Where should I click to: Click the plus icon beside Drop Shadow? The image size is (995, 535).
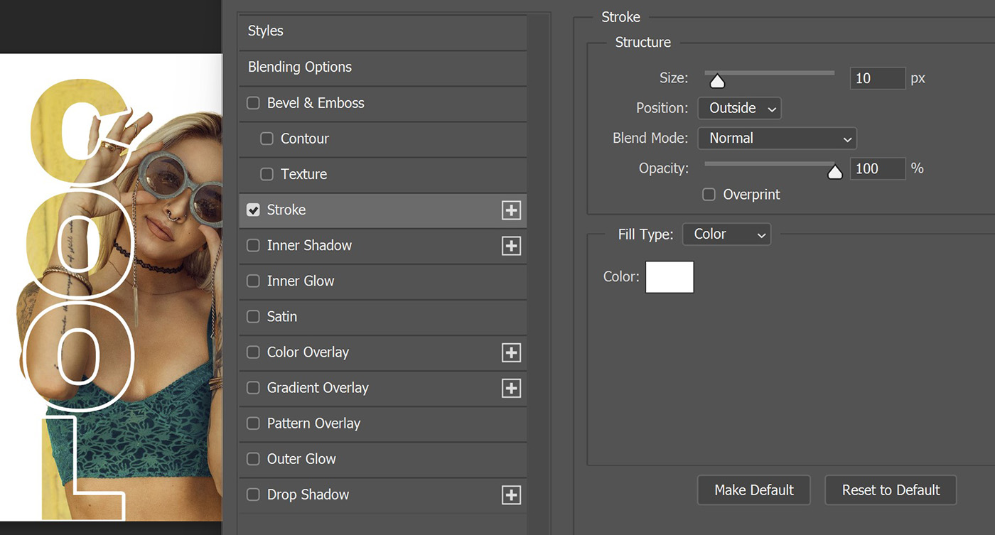coord(511,495)
